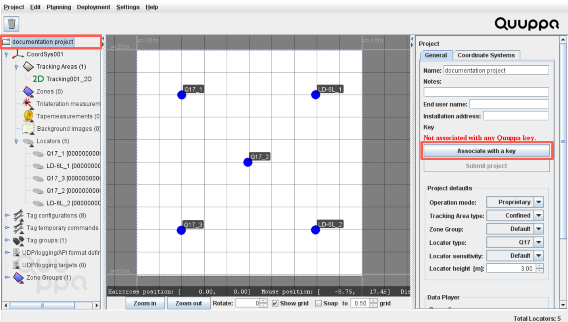Screen dimensions: 568x322
Task: Open the Edit menu
Action: [35, 7]
